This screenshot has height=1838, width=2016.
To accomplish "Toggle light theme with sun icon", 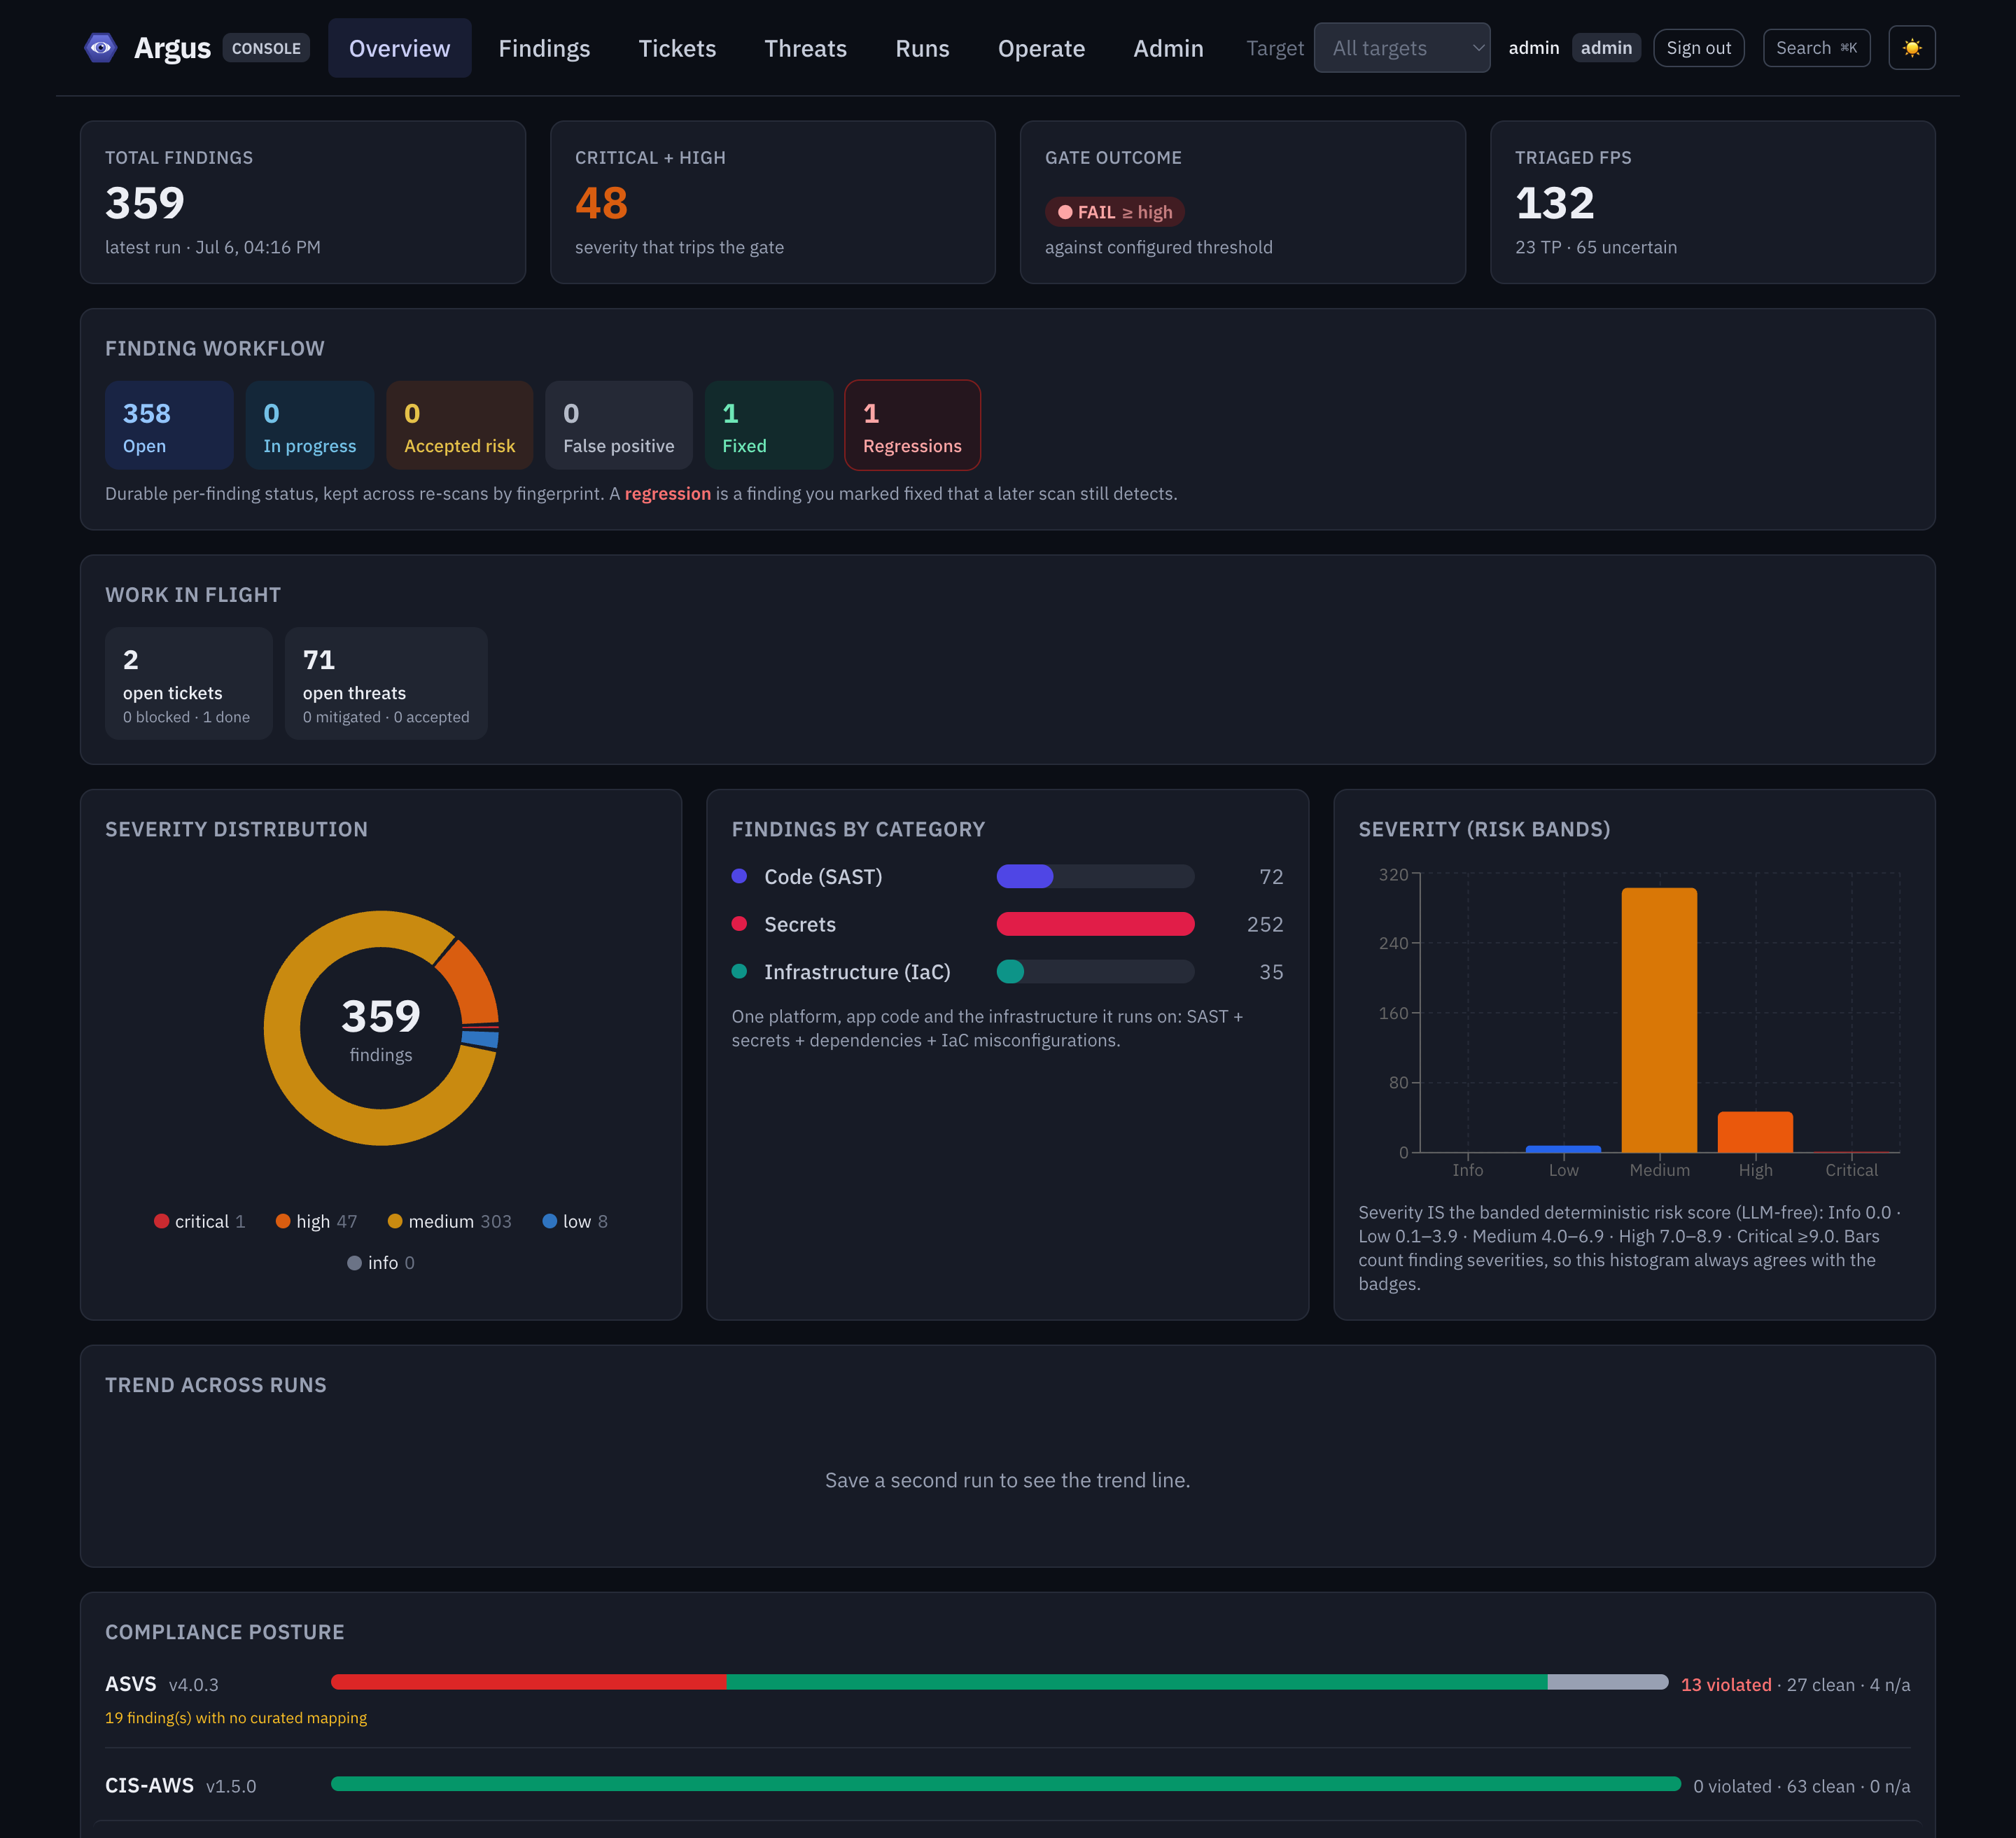I will (x=1911, y=48).
